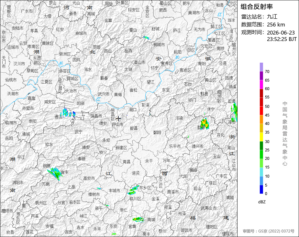Click the 丰城市 label on the map
Image resolution: width=299 pixels, height=237 pixels.
115,191
